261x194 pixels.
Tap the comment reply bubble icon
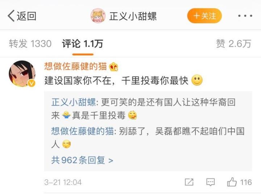tap(210, 182)
